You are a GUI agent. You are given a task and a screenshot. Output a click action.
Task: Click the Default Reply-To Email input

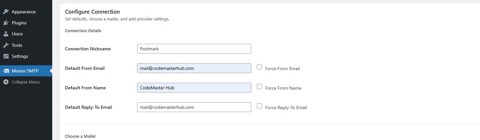click(x=194, y=107)
